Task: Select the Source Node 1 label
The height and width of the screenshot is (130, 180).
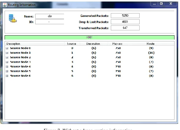Action: click(21, 53)
